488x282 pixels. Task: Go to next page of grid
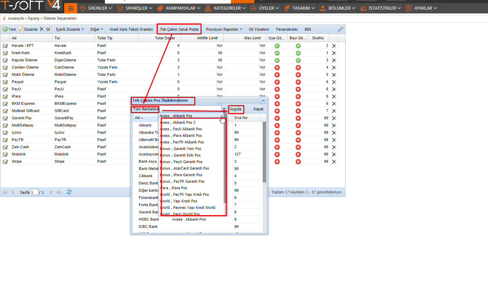coord(51,192)
